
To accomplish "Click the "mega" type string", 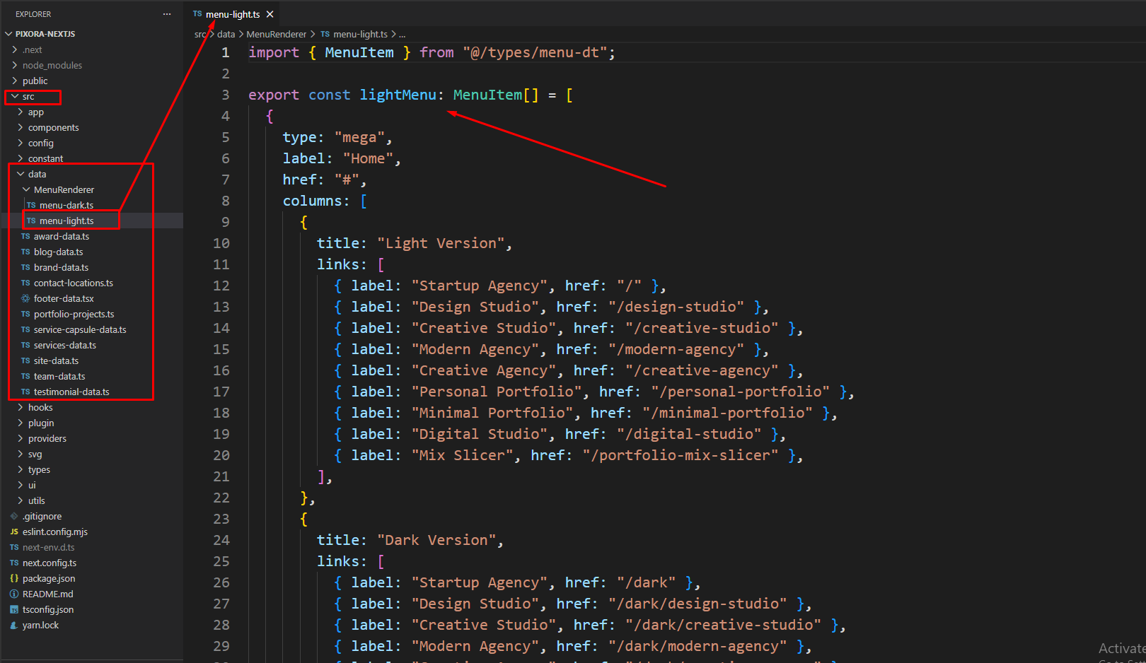I will tap(359, 137).
